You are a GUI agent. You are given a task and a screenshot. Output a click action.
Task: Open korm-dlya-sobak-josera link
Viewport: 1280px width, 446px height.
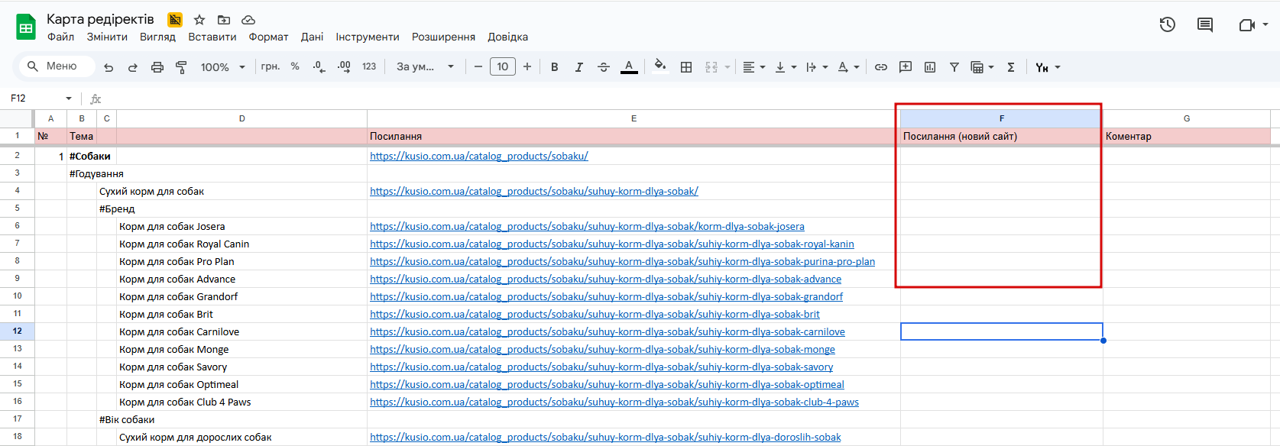click(587, 226)
